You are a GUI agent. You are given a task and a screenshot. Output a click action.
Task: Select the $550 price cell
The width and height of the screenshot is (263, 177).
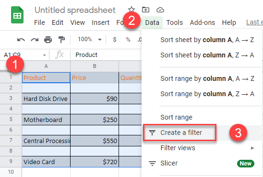(95, 141)
